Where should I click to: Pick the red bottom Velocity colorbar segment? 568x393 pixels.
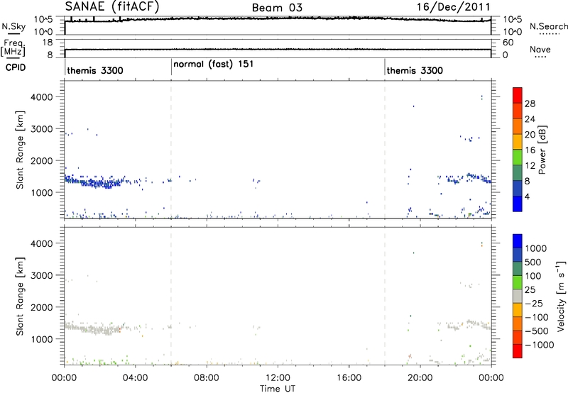(518, 351)
